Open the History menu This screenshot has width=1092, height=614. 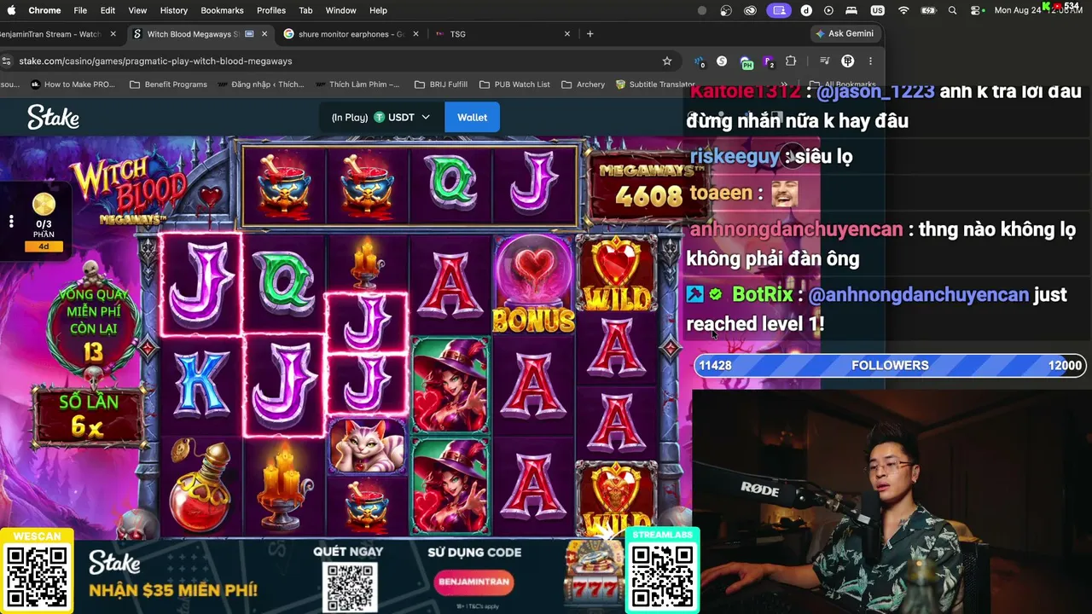[x=173, y=10]
